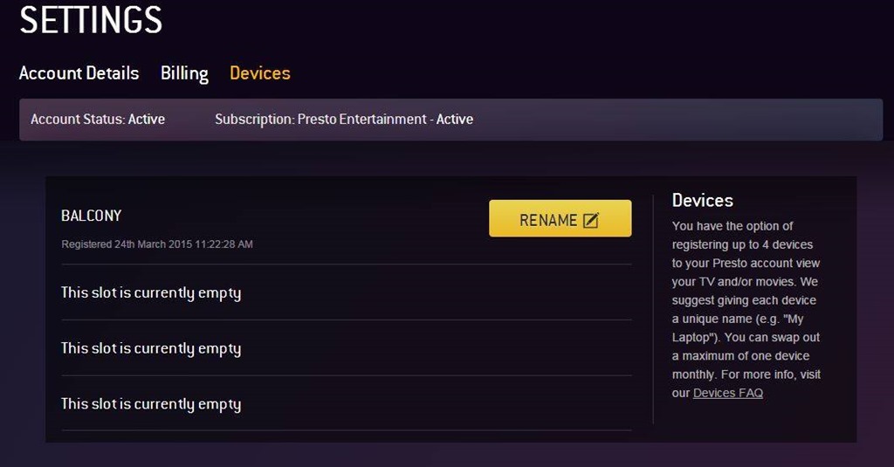Click the Account Status label

point(98,120)
